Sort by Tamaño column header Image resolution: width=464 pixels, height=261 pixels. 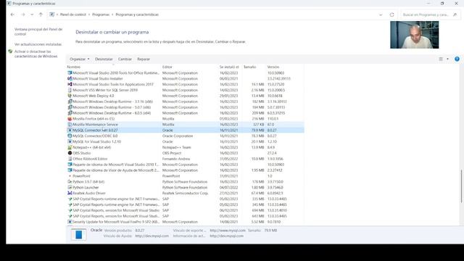tap(249, 67)
